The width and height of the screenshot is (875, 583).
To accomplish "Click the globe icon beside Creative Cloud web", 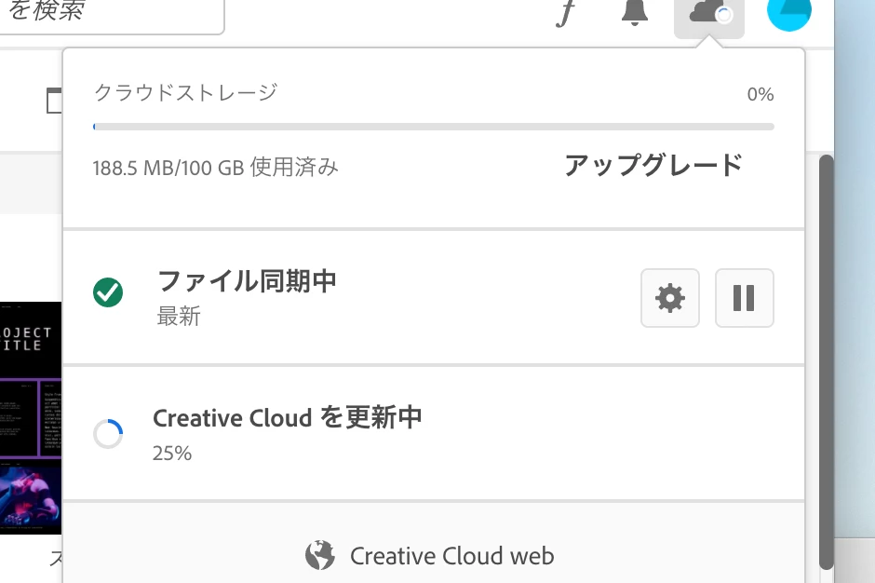I will coord(320,555).
